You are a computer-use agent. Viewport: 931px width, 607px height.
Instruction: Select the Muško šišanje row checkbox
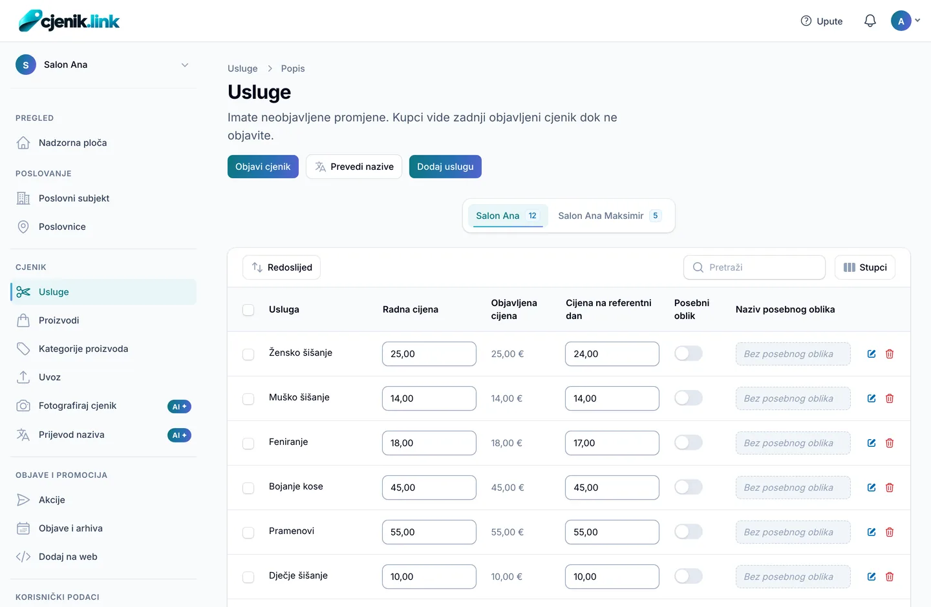click(248, 399)
